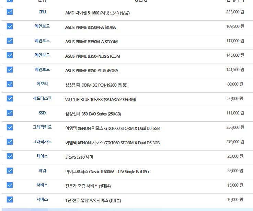Uncheck the 삼성전자 850 EVO SSD checkbox

(x=10, y=113)
